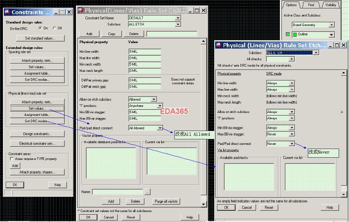Click scroll down arrow in values window
This screenshot has width=349, height=222.
coord(204,204)
